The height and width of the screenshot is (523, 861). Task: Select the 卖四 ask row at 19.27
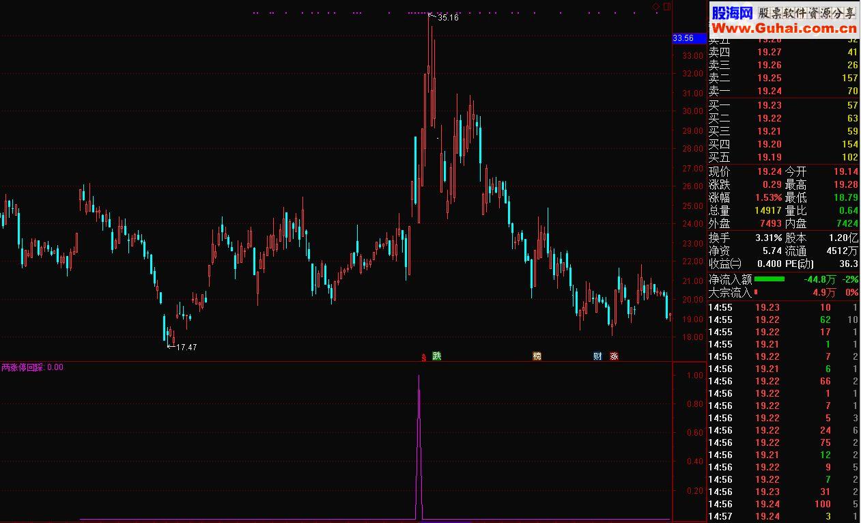[x=784, y=52]
